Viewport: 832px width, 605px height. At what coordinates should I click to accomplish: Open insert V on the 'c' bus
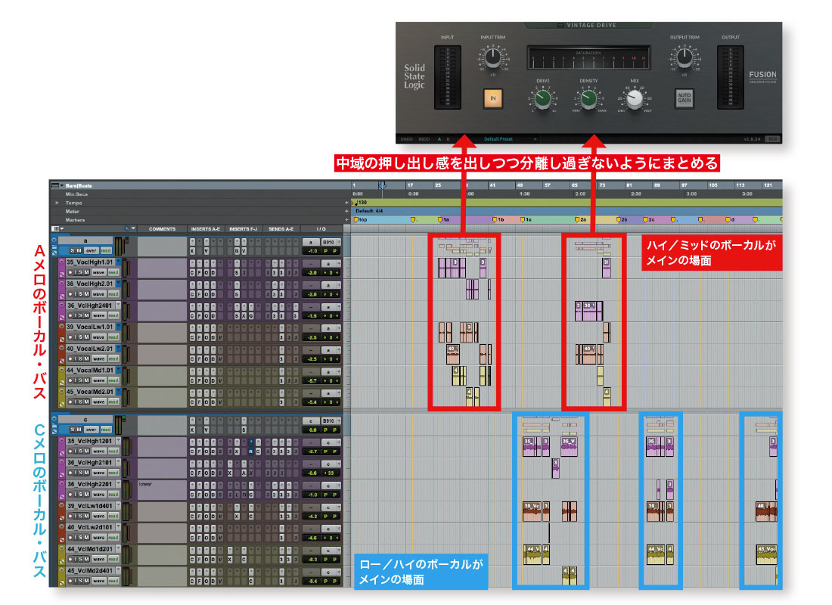(206, 430)
